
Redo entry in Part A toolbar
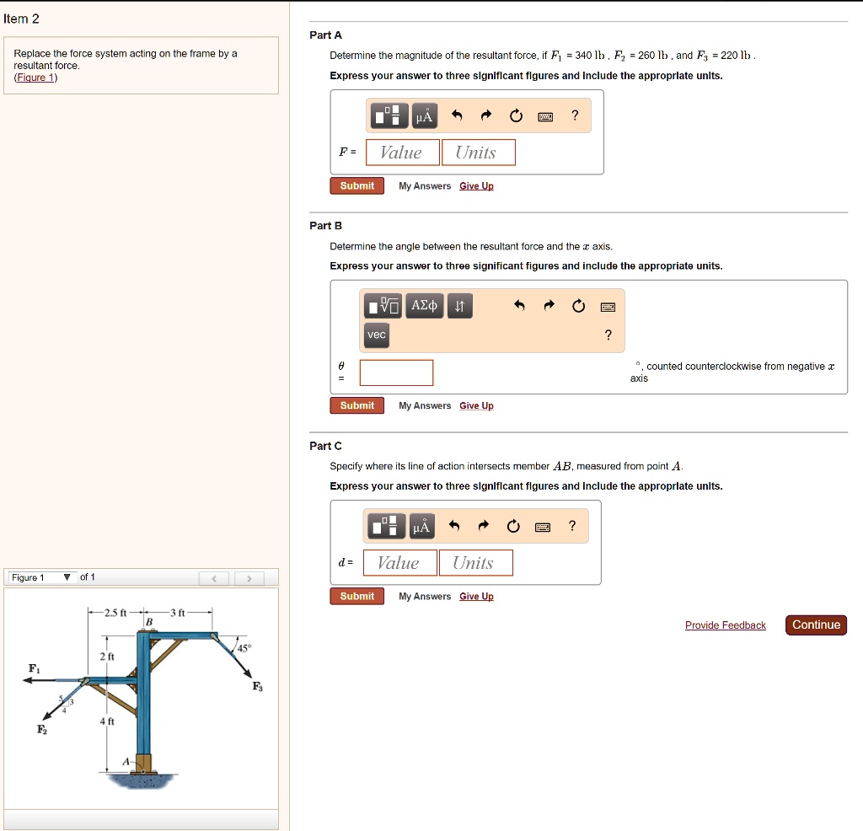(x=485, y=115)
